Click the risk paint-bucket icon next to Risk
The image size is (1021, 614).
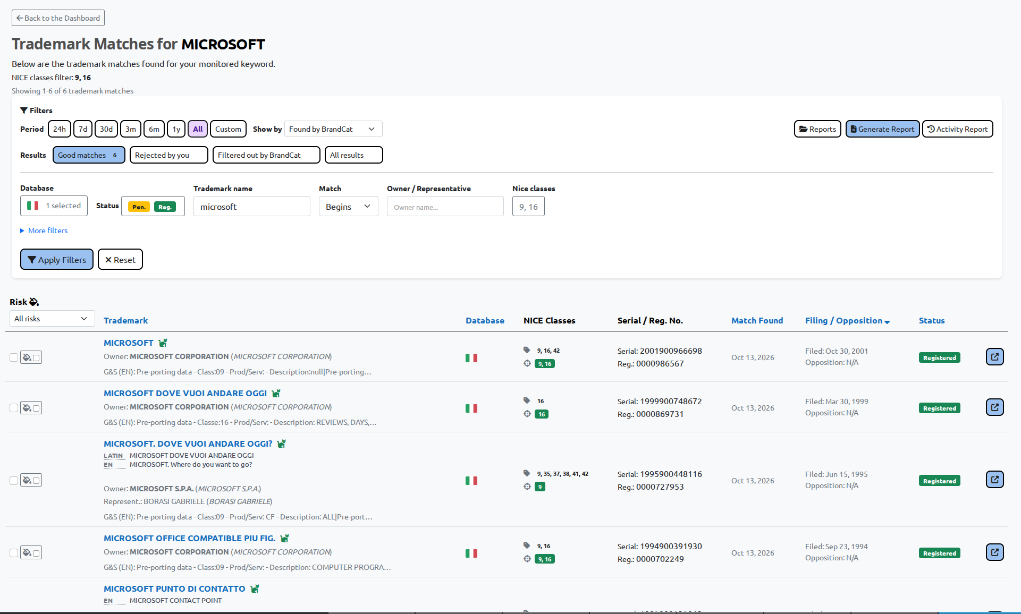coord(34,302)
